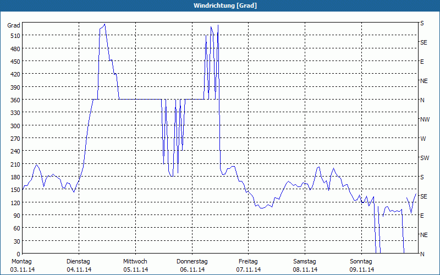Click the Grad unit label on the axis

tap(14, 25)
